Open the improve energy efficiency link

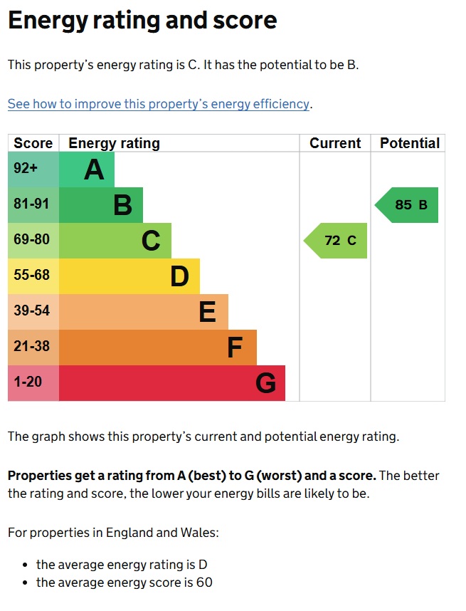tap(159, 104)
